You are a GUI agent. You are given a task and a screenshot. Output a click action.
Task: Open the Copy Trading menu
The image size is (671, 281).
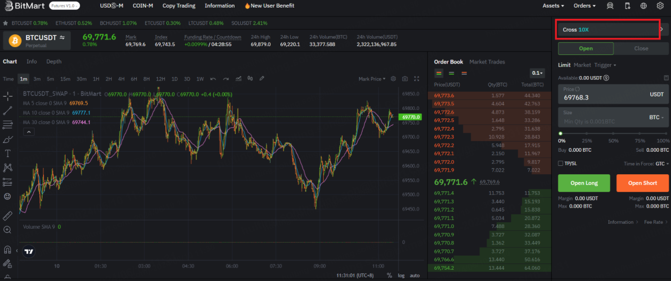pyautogui.click(x=179, y=6)
